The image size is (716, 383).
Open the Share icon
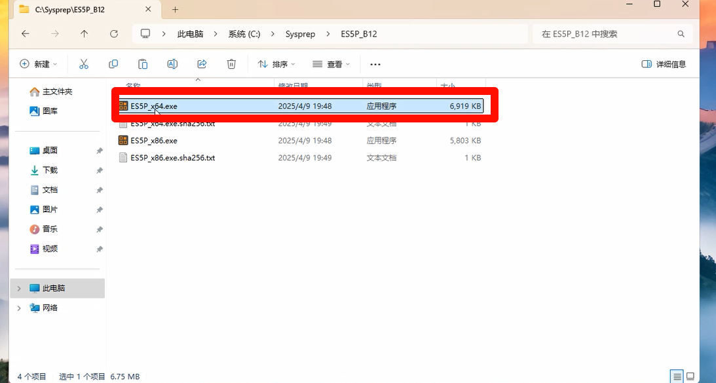click(x=201, y=64)
